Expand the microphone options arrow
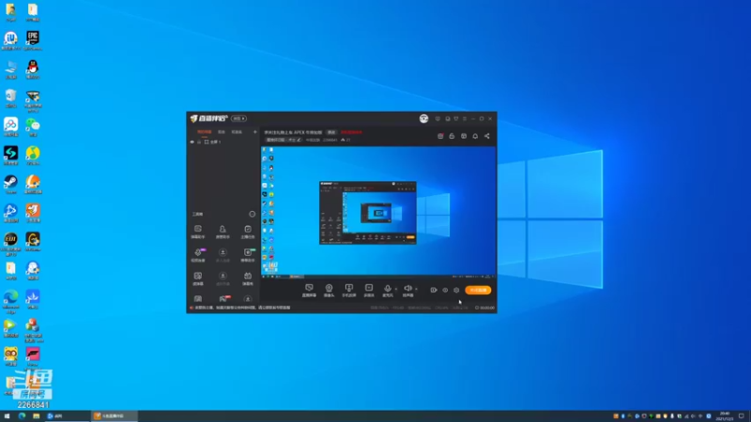 (x=395, y=289)
